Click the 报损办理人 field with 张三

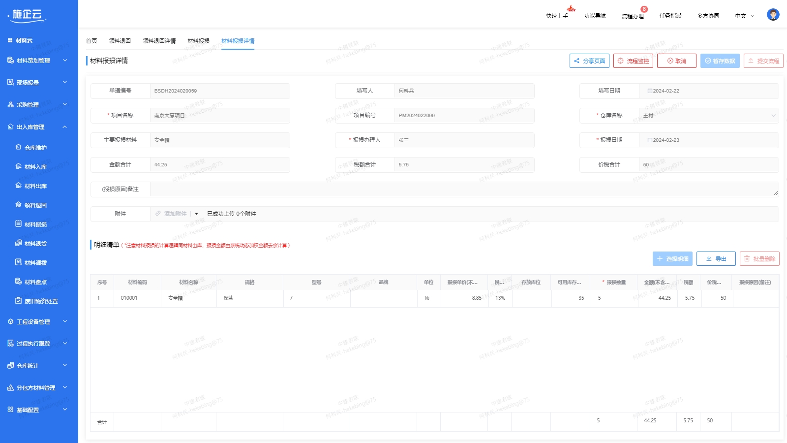[x=464, y=140]
